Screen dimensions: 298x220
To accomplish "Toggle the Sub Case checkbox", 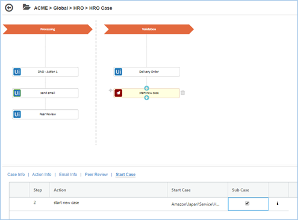I will click(247, 203).
